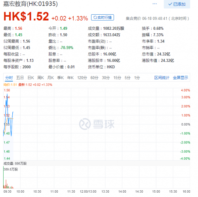
Task: Click the 52周最低 1.45 value
Action: point(27,48)
